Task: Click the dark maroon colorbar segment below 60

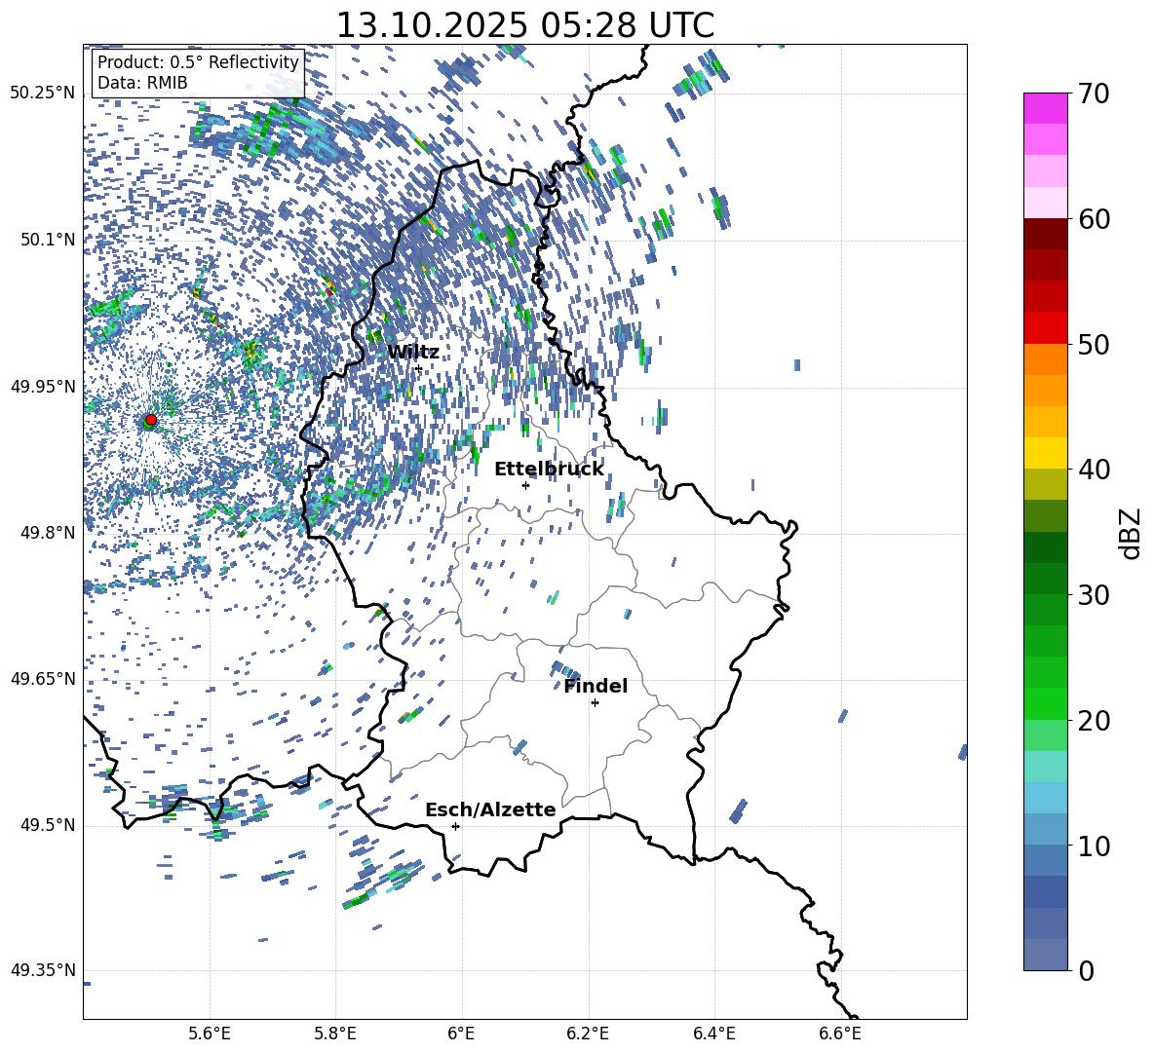Action: click(1046, 234)
